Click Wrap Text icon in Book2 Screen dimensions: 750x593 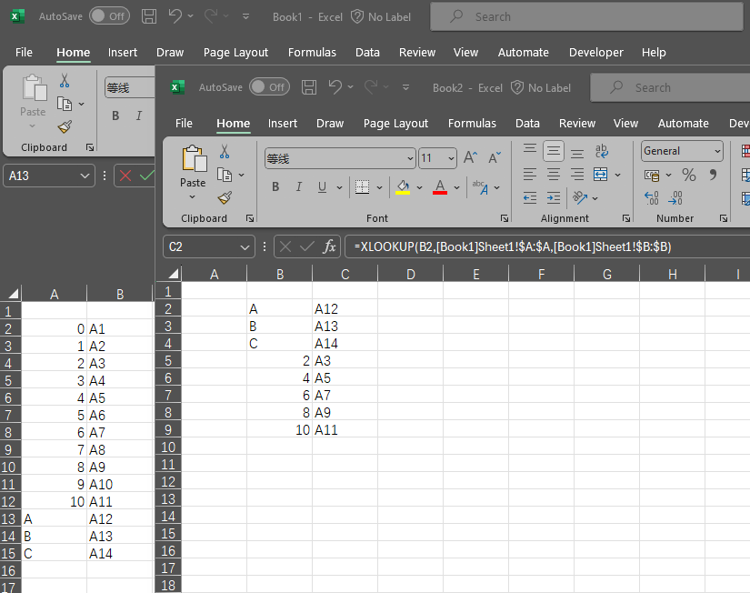[602, 152]
